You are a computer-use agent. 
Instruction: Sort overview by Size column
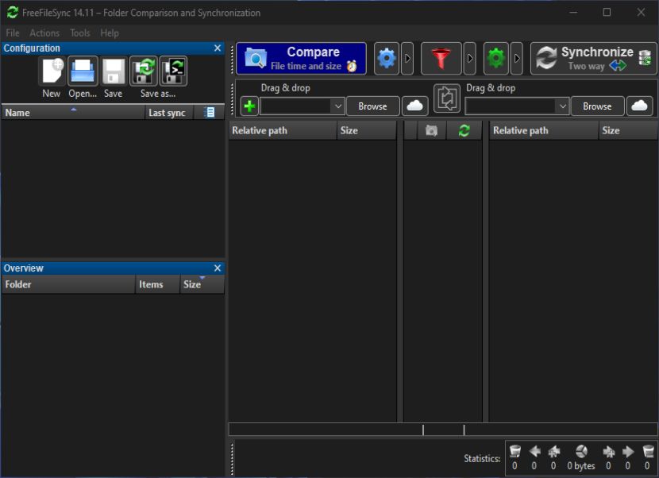coord(202,284)
